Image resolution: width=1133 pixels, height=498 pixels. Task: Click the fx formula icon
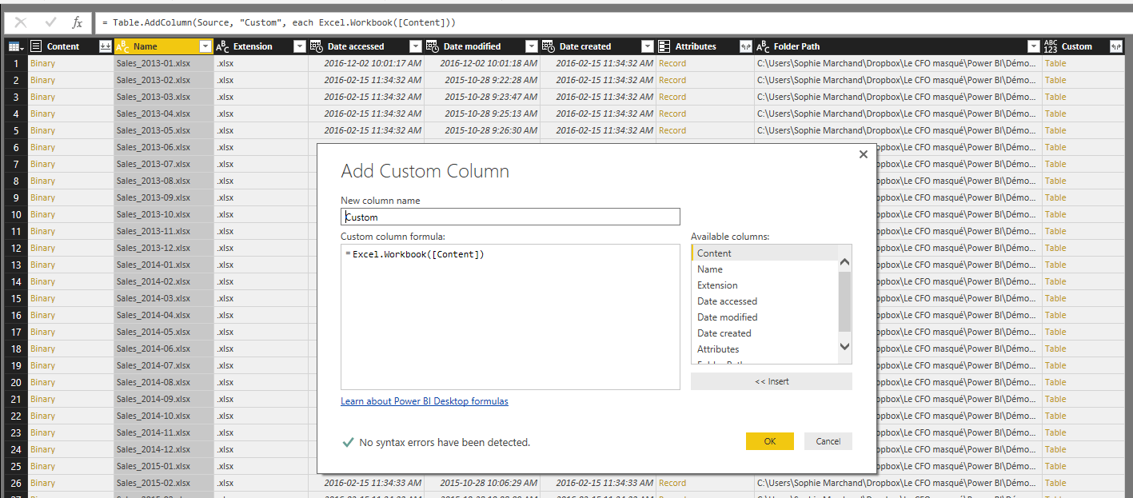coord(77,22)
